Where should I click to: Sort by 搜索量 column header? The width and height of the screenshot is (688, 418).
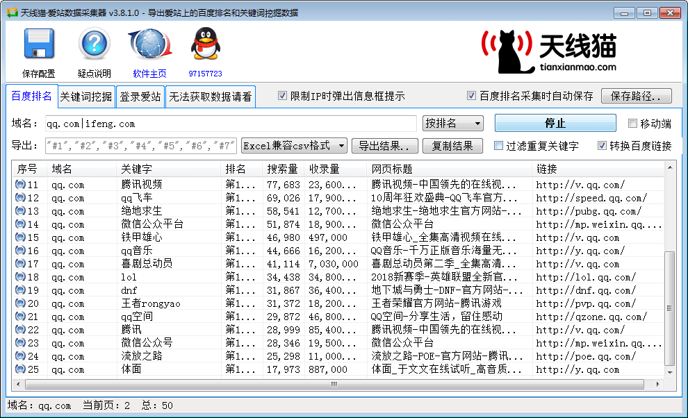tap(284, 169)
